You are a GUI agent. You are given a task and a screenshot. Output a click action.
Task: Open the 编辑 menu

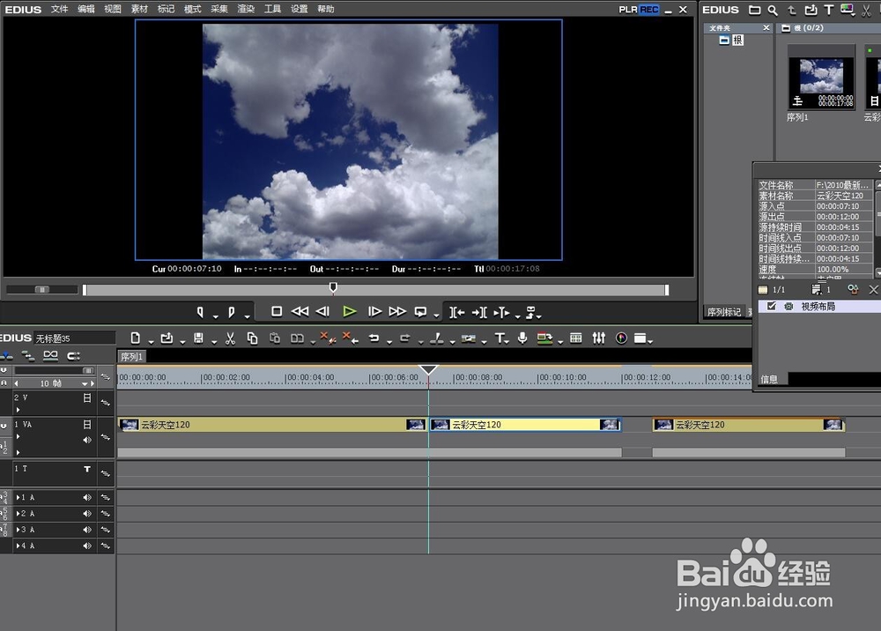pyautogui.click(x=86, y=9)
